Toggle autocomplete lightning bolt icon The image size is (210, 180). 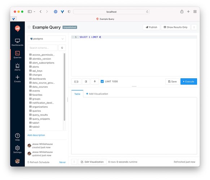tap(95, 82)
